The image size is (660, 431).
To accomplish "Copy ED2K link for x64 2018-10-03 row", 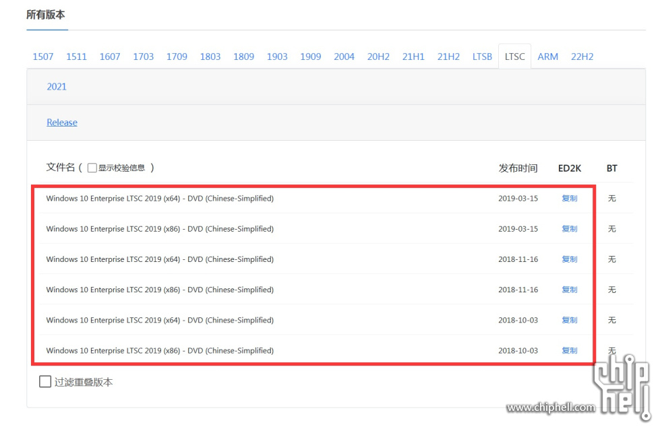I will 570,320.
